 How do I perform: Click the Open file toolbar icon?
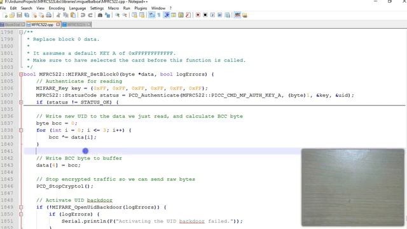pyautogui.click(x=12, y=15)
